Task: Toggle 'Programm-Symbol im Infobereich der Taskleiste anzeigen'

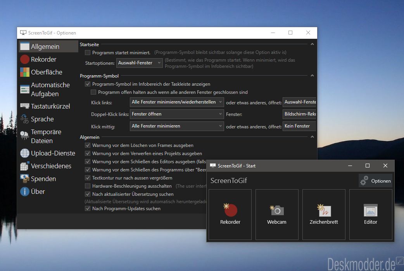Action: [88, 84]
